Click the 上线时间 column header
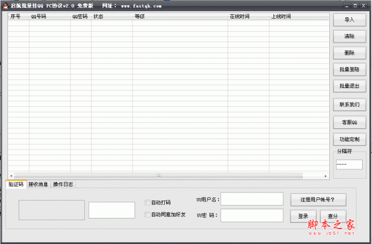Image resolution: width=372 pixels, height=244 pixels. pos(299,16)
